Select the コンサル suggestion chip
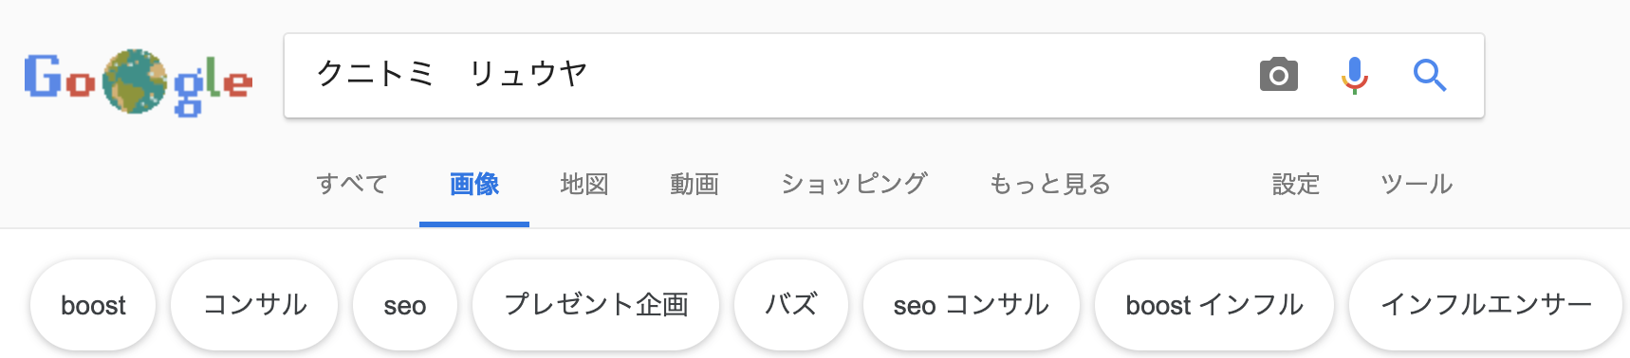Screen dimensions: 1630x358 click(x=254, y=305)
